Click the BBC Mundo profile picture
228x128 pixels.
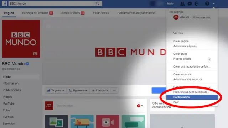pyautogui.click(x=21, y=39)
